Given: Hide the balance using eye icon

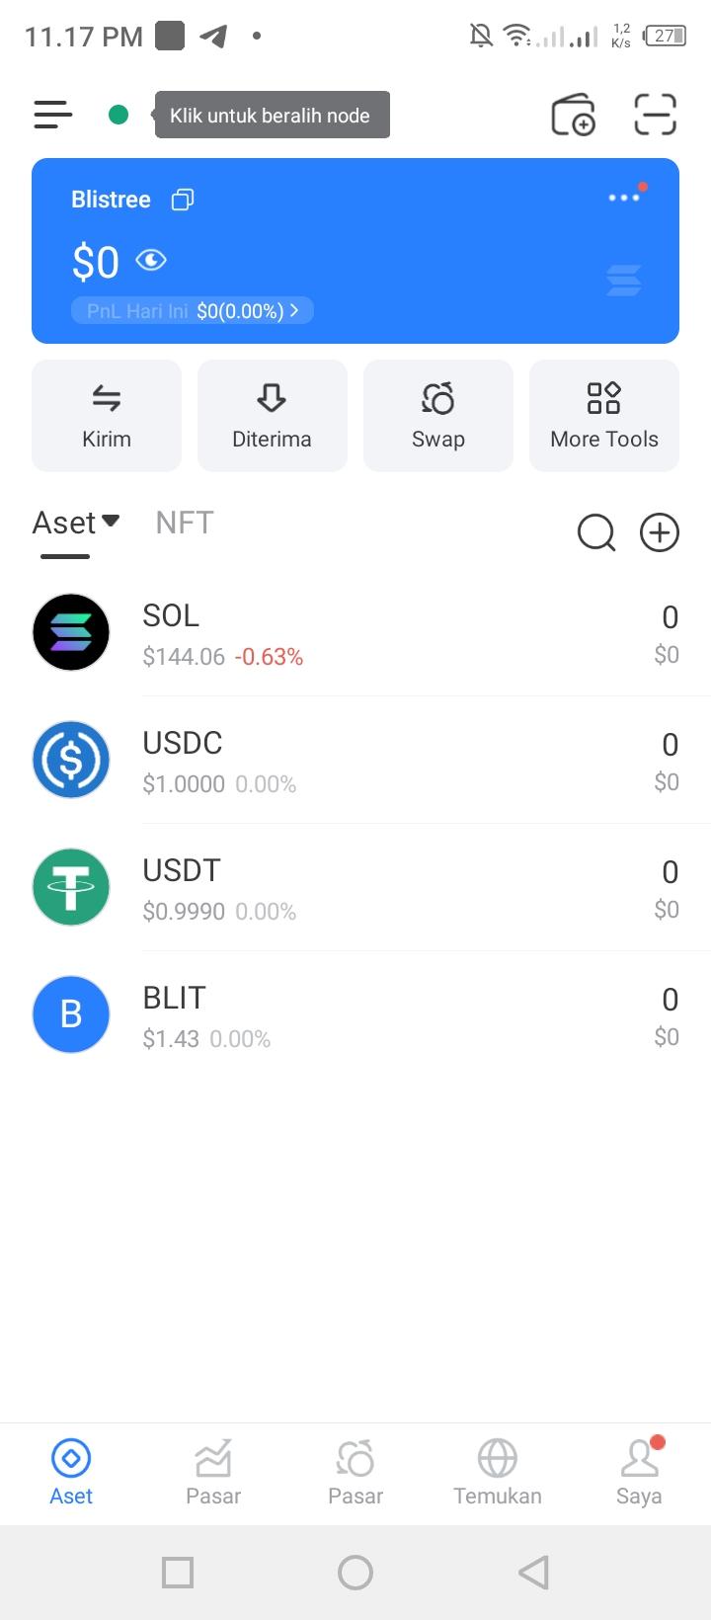Looking at the screenshot, I should tap(151, 261).
